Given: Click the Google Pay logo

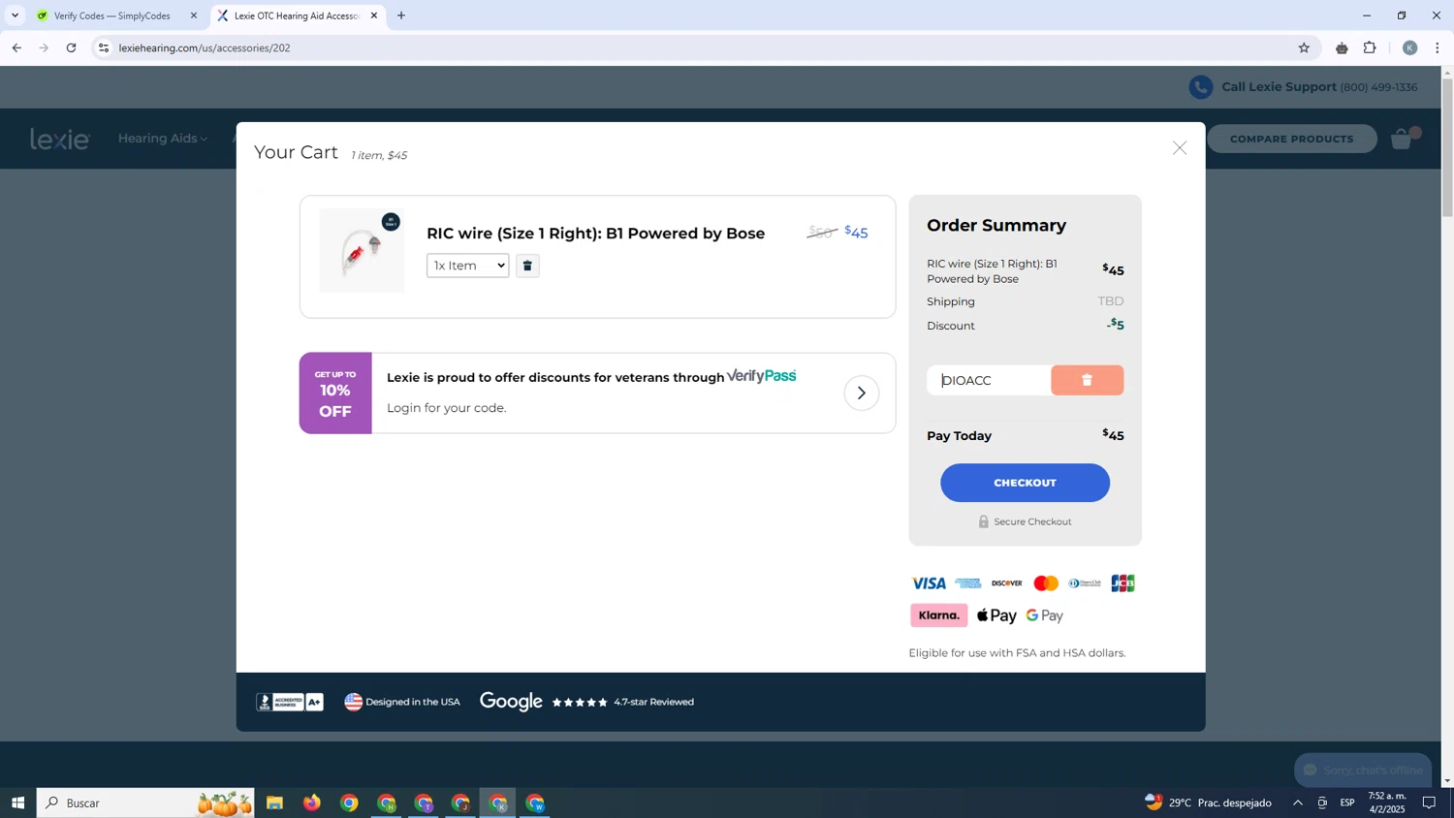Looking at the screenshot, I should (x=1045, y=615).
